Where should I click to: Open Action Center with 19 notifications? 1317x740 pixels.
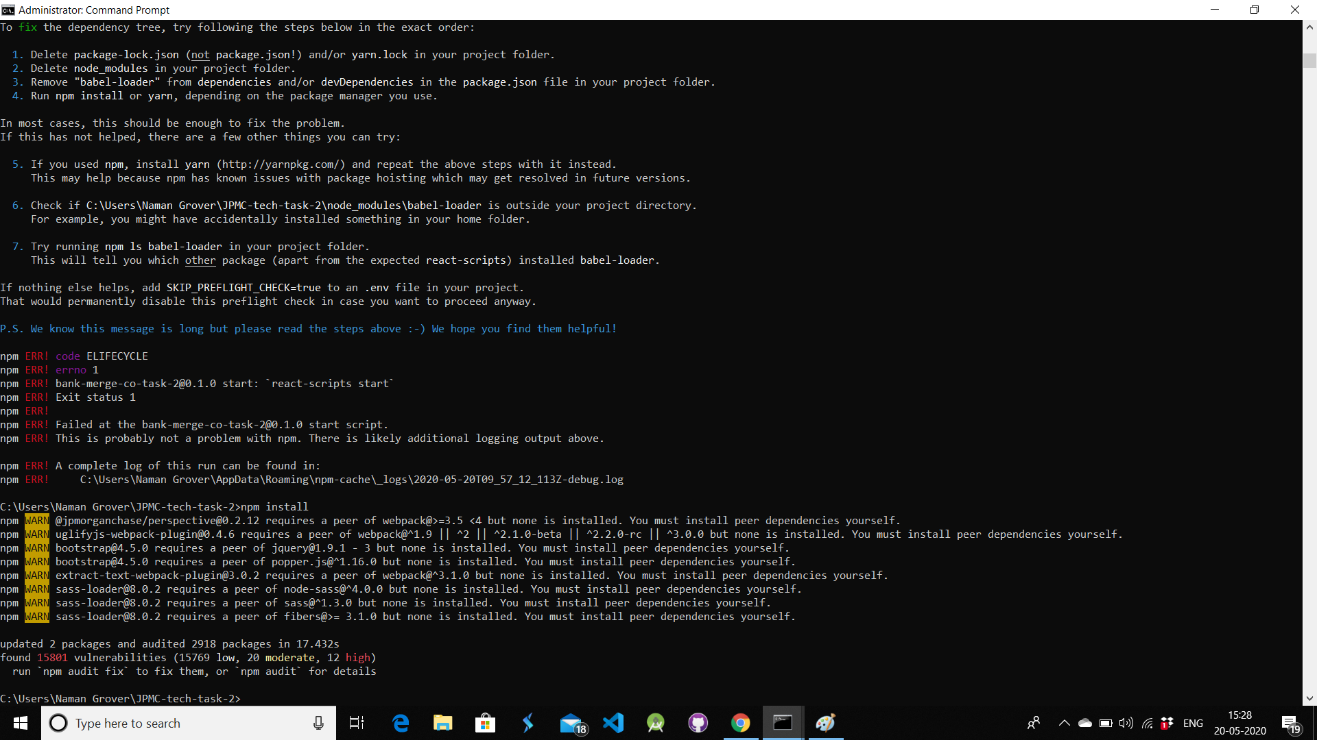tap(1288, 723)
